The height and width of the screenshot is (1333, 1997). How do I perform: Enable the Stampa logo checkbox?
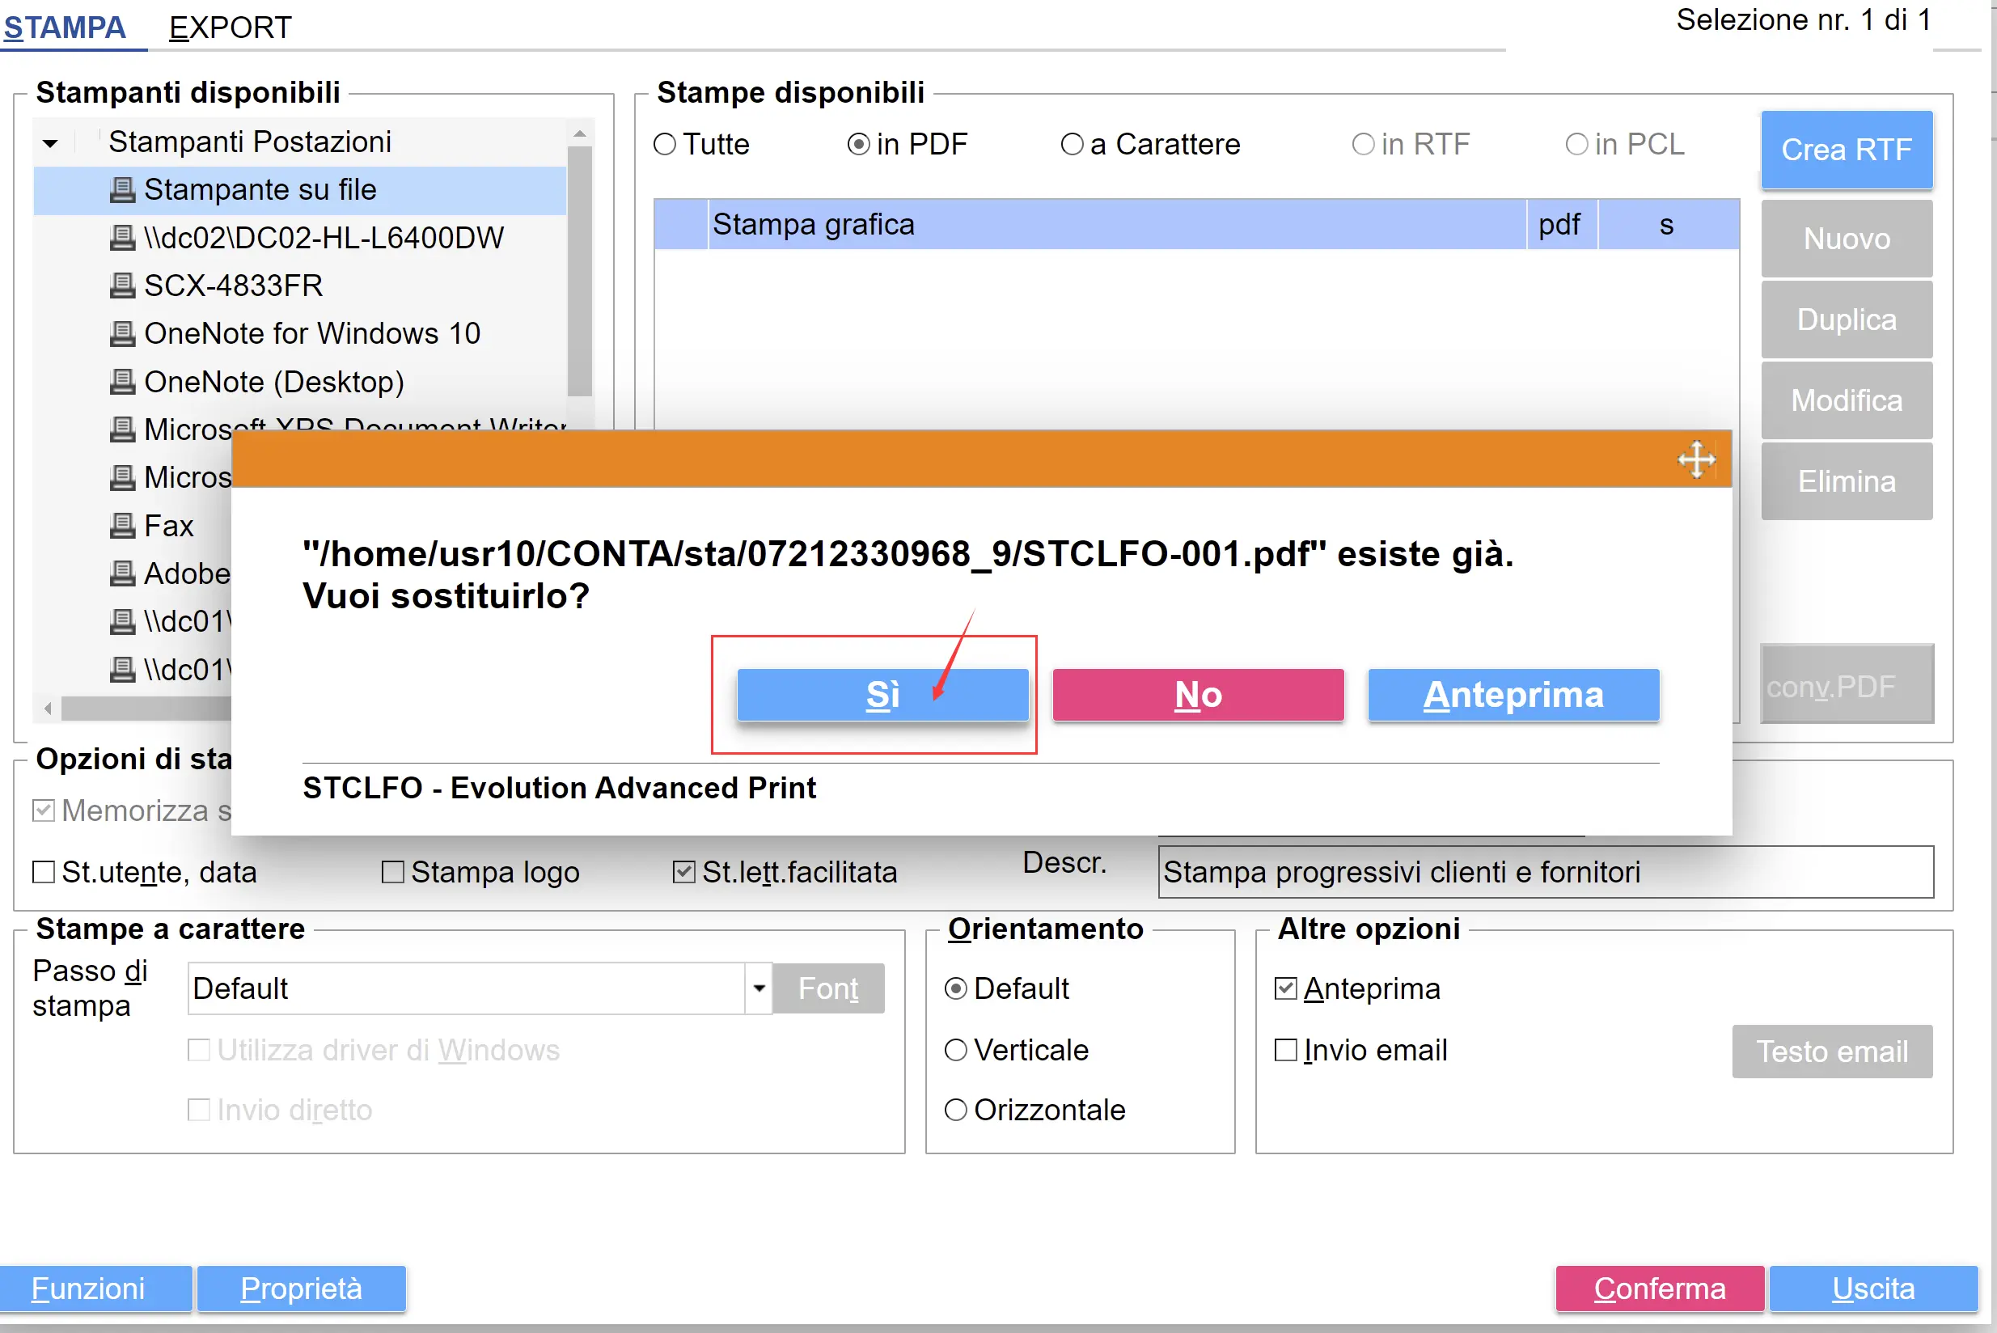pos(393,872)
